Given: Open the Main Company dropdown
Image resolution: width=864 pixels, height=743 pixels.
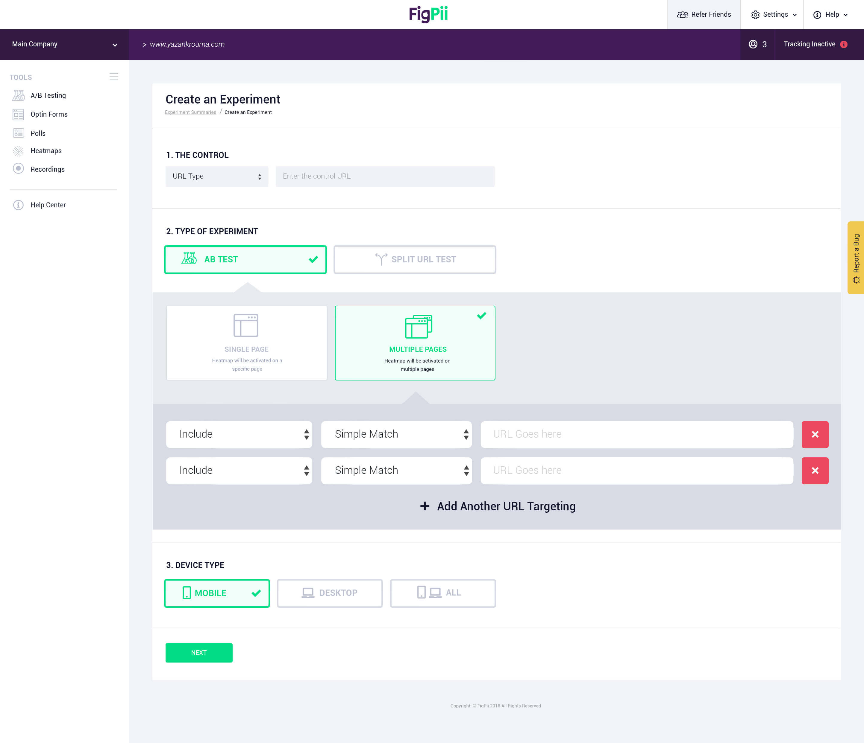Looking at the screenshot, I should [x=64, y=44].
